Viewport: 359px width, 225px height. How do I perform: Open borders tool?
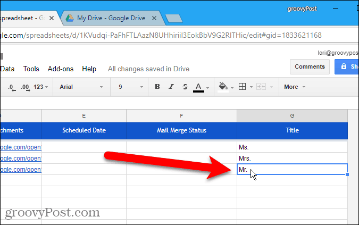coord(242,87)
